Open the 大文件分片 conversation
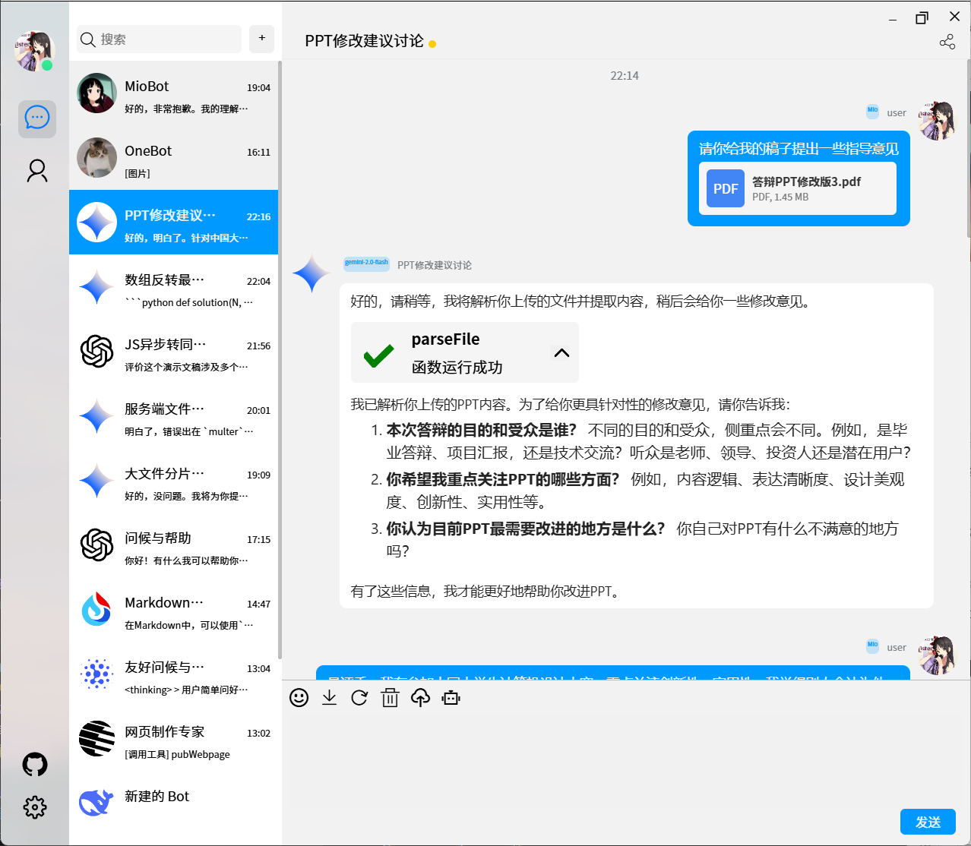 (x=173, y=481)
